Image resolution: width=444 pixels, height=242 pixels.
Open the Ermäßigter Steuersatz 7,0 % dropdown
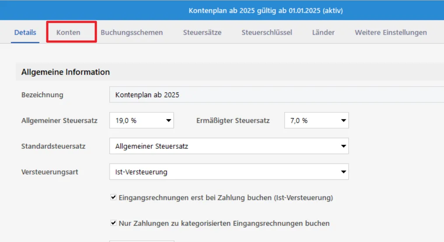tap(316, 120)
